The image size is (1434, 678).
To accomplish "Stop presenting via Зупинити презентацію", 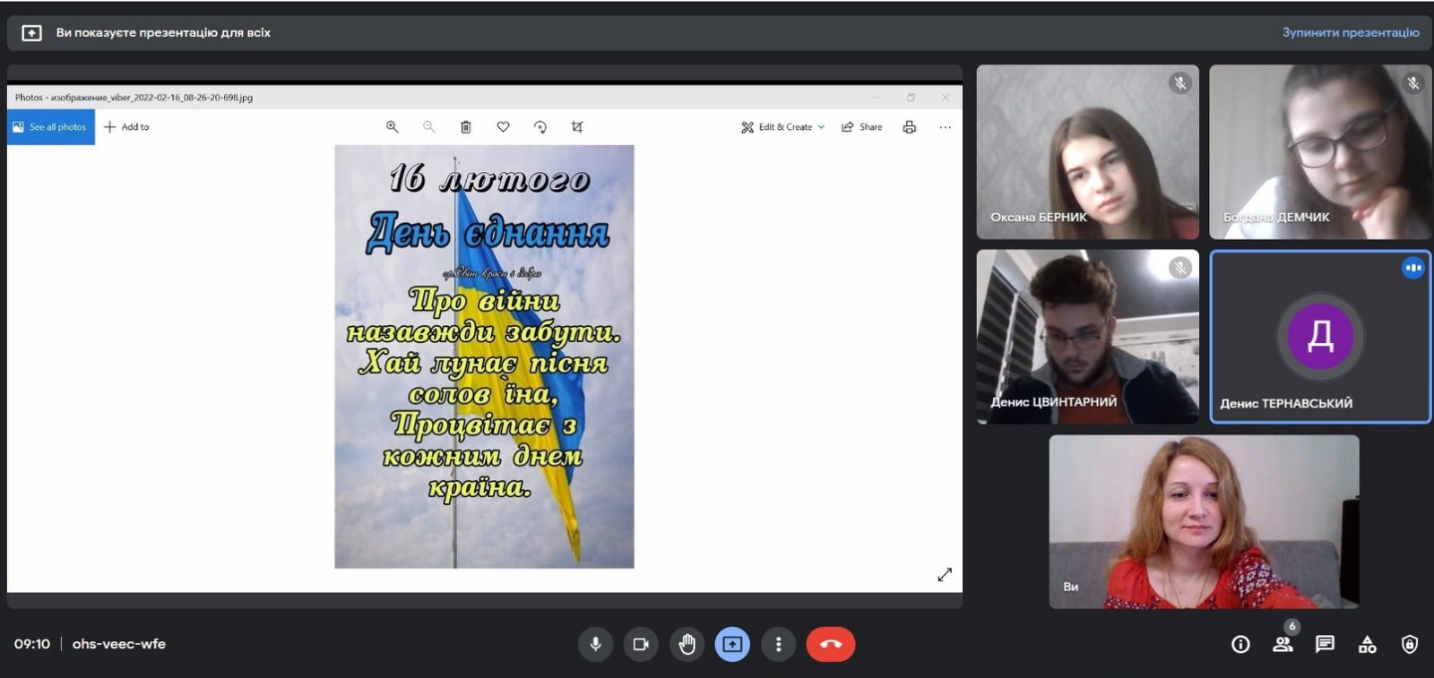I will tap(1350, 32).
